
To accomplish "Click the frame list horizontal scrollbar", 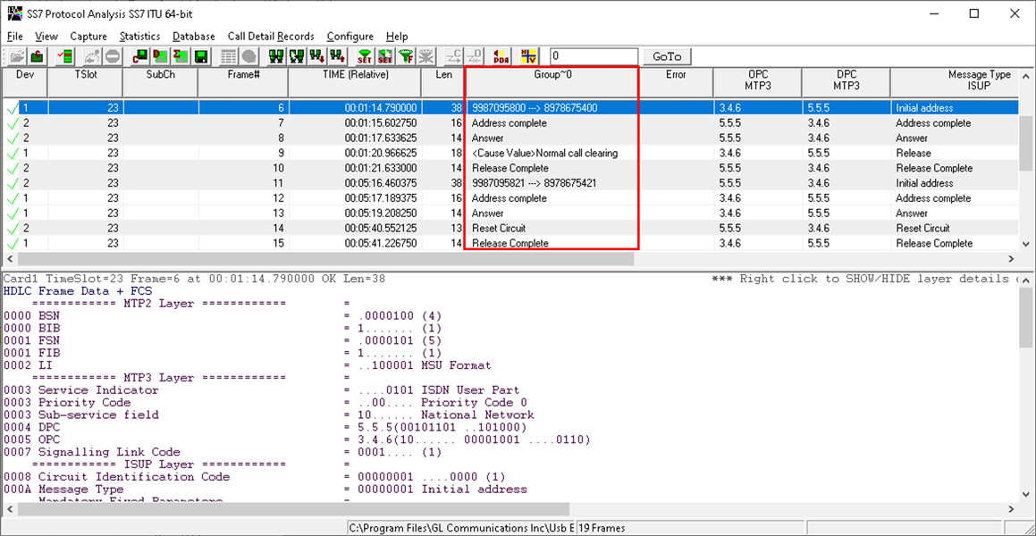I will point(510,259).
